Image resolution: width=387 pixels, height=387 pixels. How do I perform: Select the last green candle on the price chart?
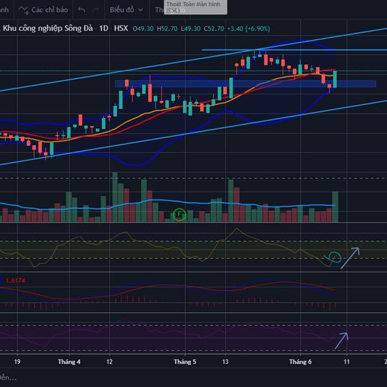point(335,79)
